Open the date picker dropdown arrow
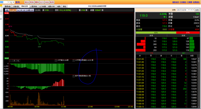 (x=189, y=10)
